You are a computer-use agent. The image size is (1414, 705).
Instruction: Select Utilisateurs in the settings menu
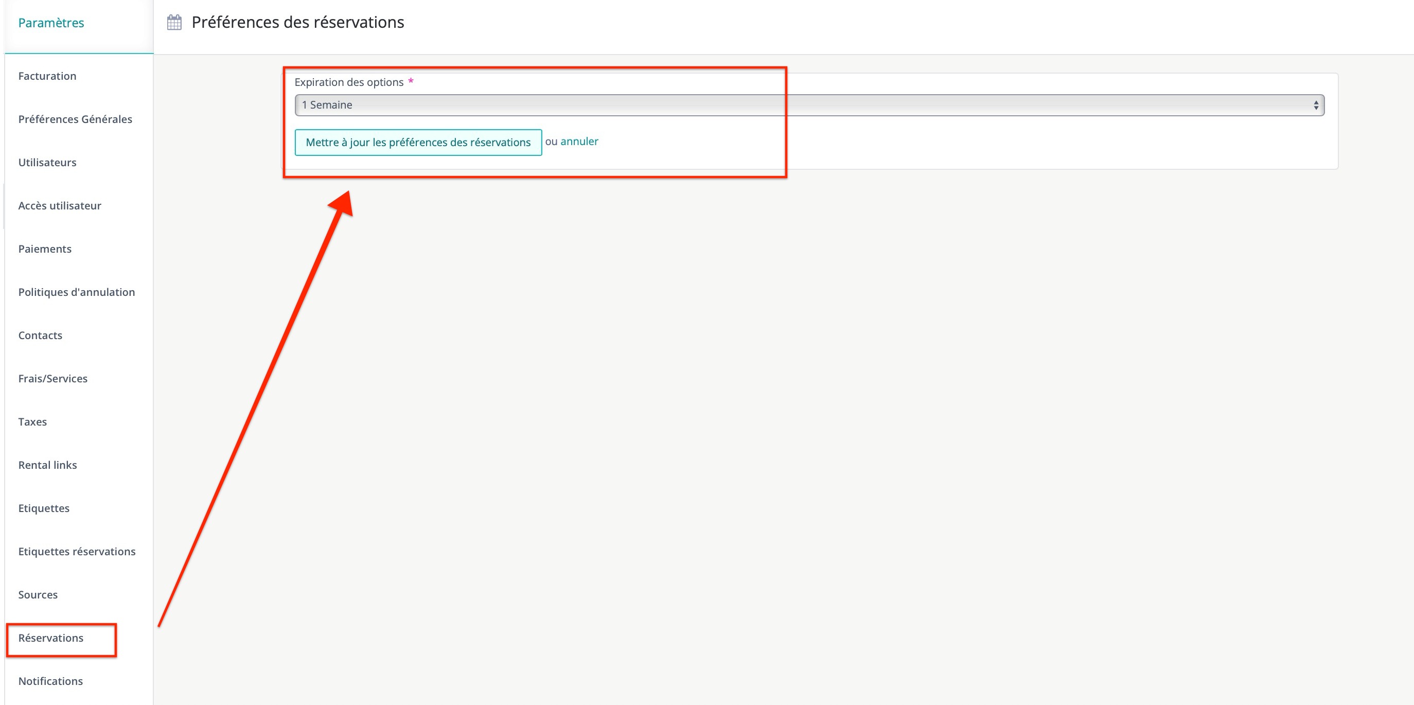(x=47, y=163)
